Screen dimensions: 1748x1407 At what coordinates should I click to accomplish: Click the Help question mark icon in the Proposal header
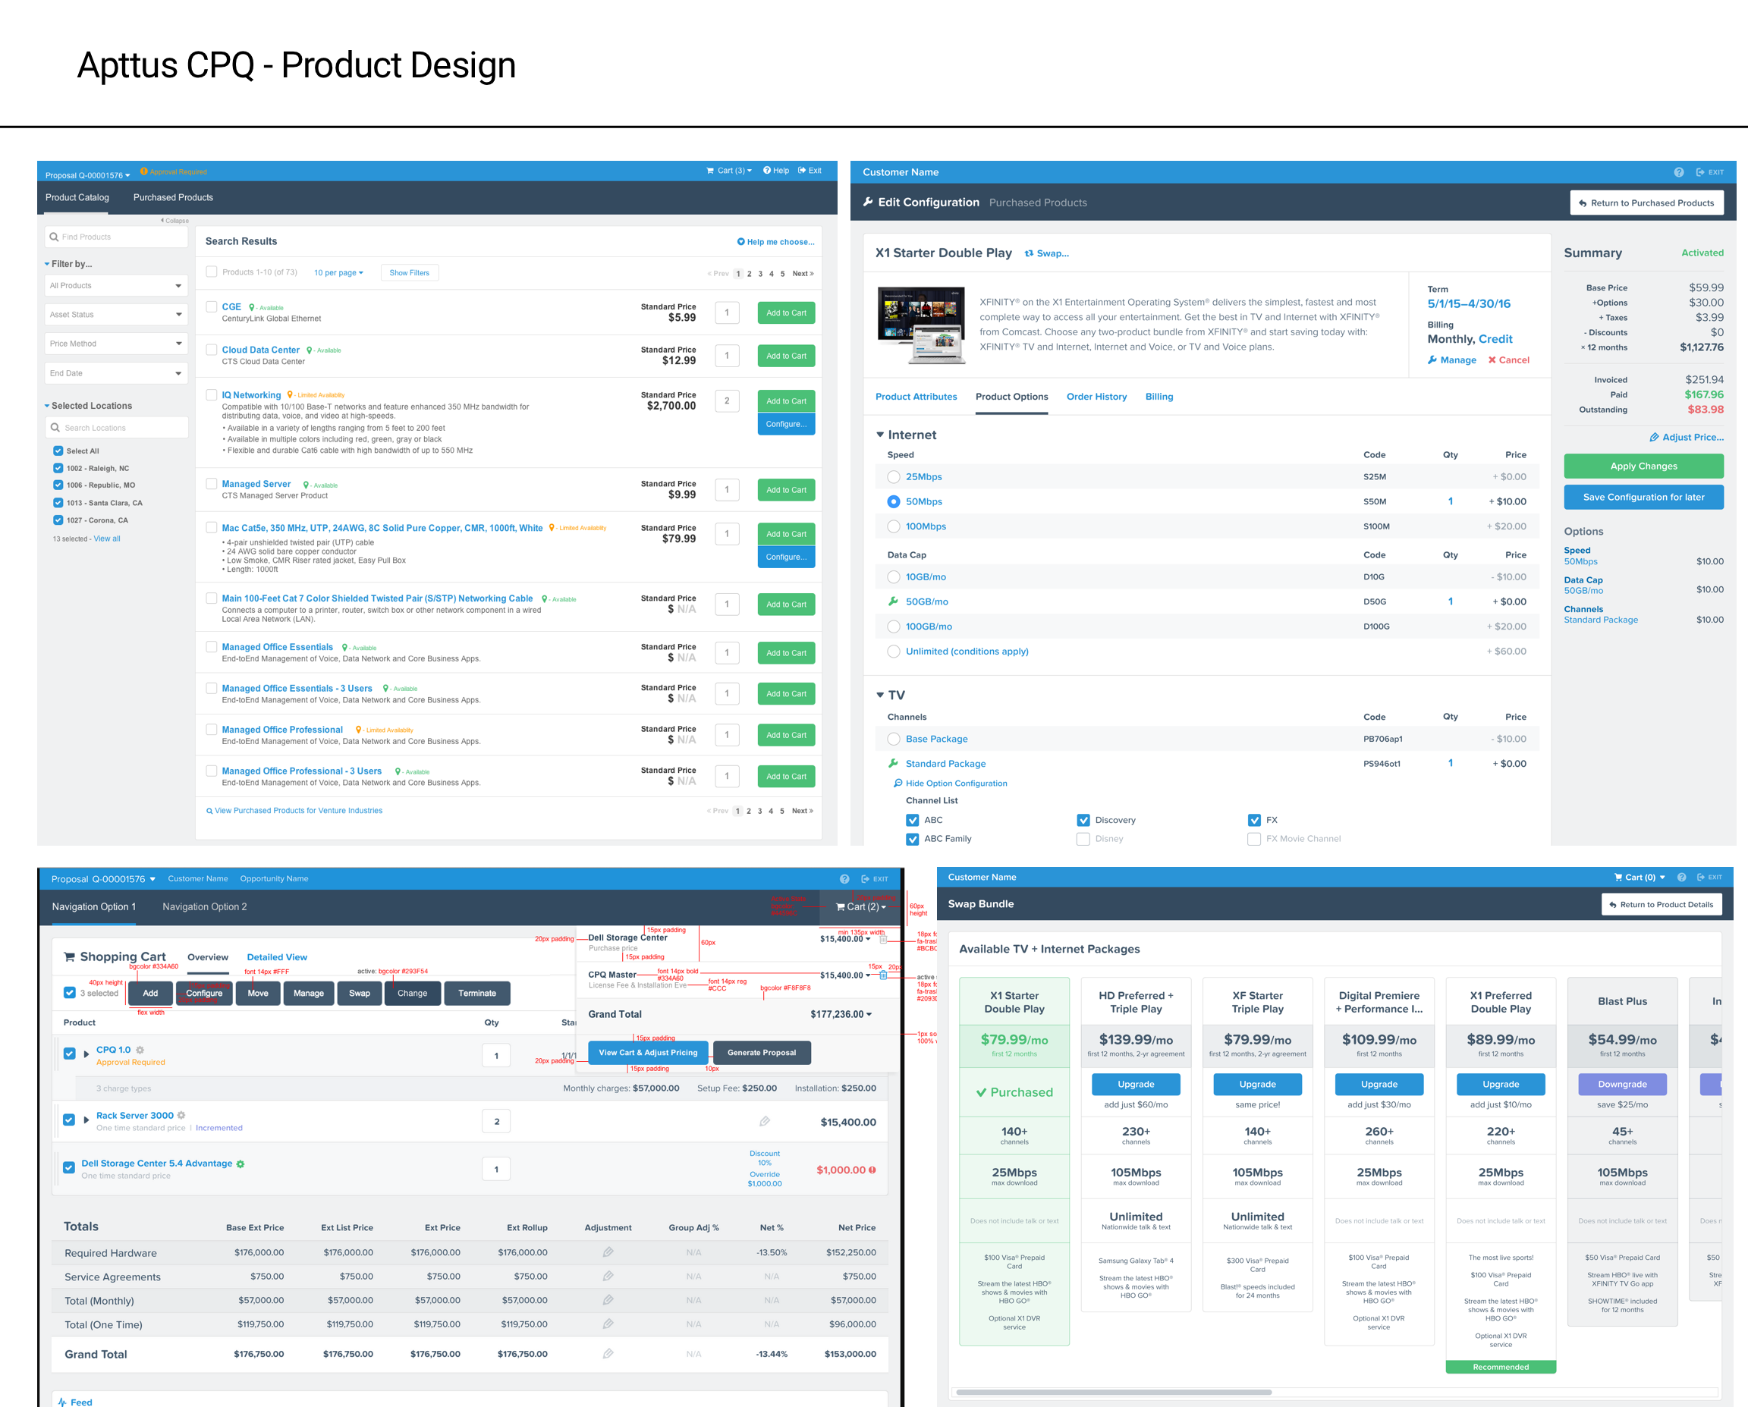766,170
